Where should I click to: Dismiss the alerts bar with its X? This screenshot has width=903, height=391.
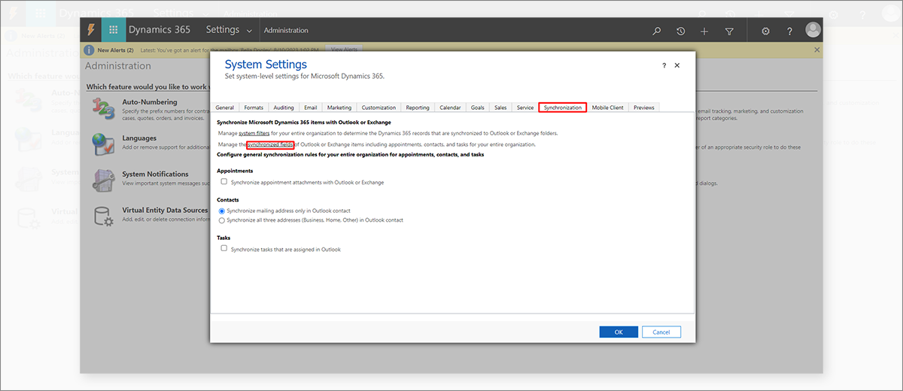(817, 50)
